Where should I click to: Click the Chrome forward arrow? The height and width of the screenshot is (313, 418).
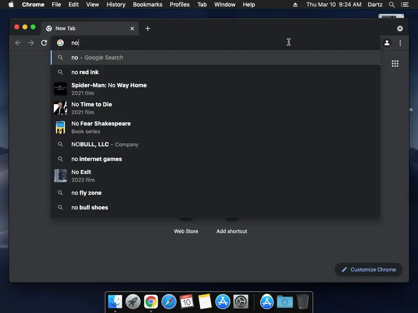tap(31, 43)
